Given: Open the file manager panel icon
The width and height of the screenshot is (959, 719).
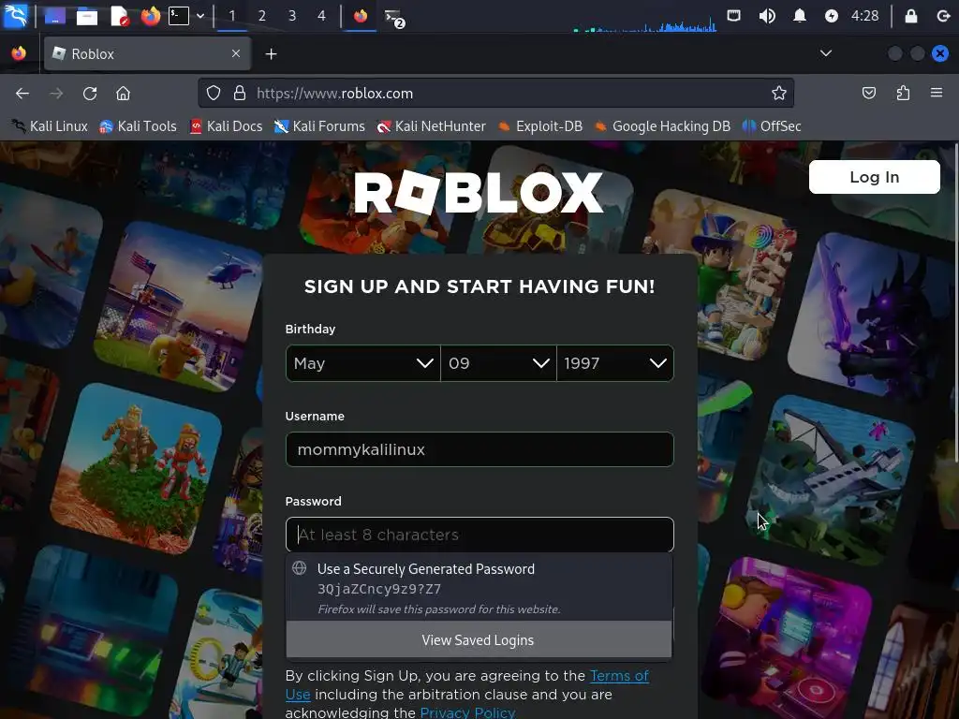Looking at the screenshot, I should tap(87, 16).
